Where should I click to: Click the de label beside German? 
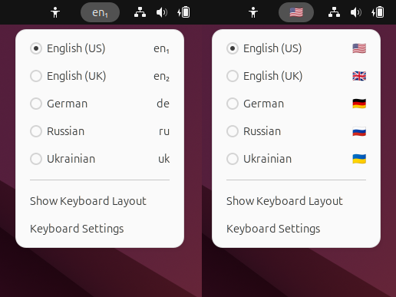pyautogui.click(x=163, y=104)
